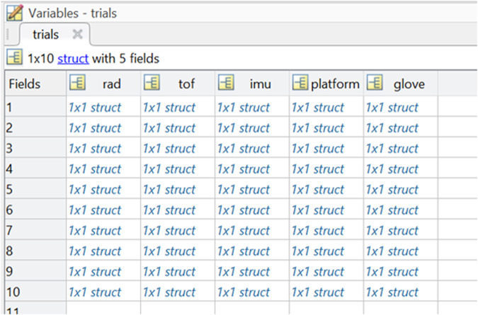Select row header 4

(10, 169)
